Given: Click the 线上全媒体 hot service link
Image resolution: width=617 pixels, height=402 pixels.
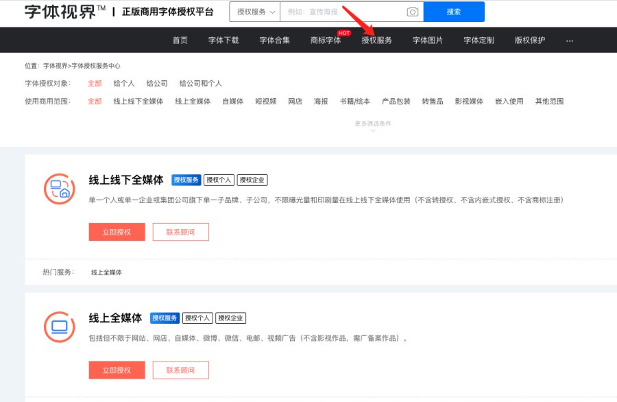Looking at the screenshot, I should coord(106,272).
